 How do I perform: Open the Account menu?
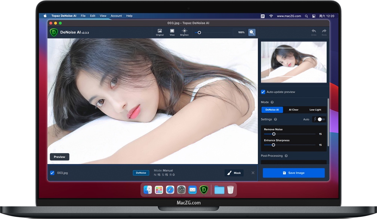(116, 16)
